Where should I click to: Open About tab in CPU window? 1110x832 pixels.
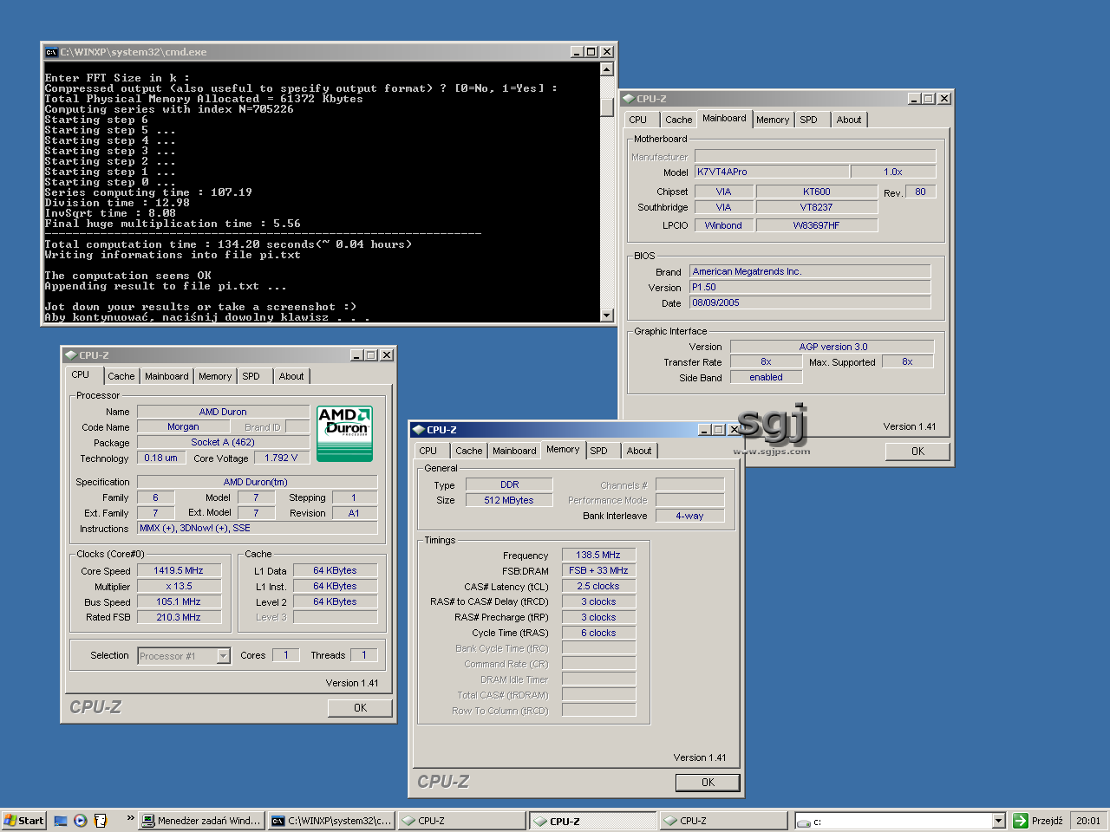291,376
